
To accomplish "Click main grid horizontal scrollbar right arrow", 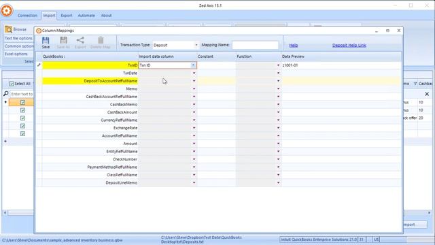I will click(x=429, y=213).
